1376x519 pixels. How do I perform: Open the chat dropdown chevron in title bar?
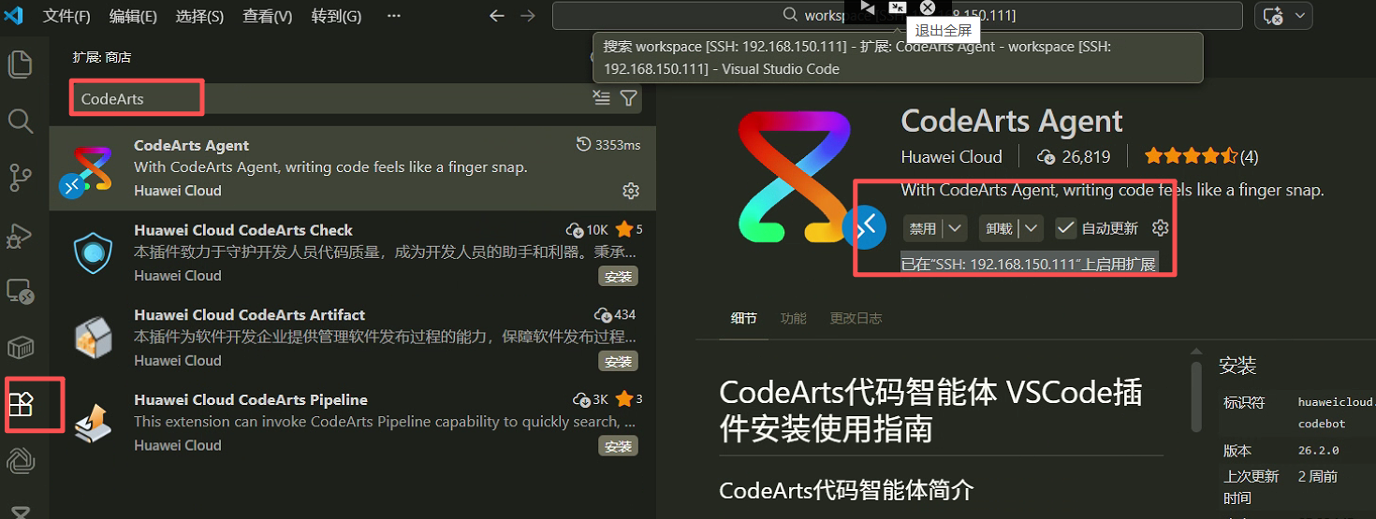(1300, 16)
